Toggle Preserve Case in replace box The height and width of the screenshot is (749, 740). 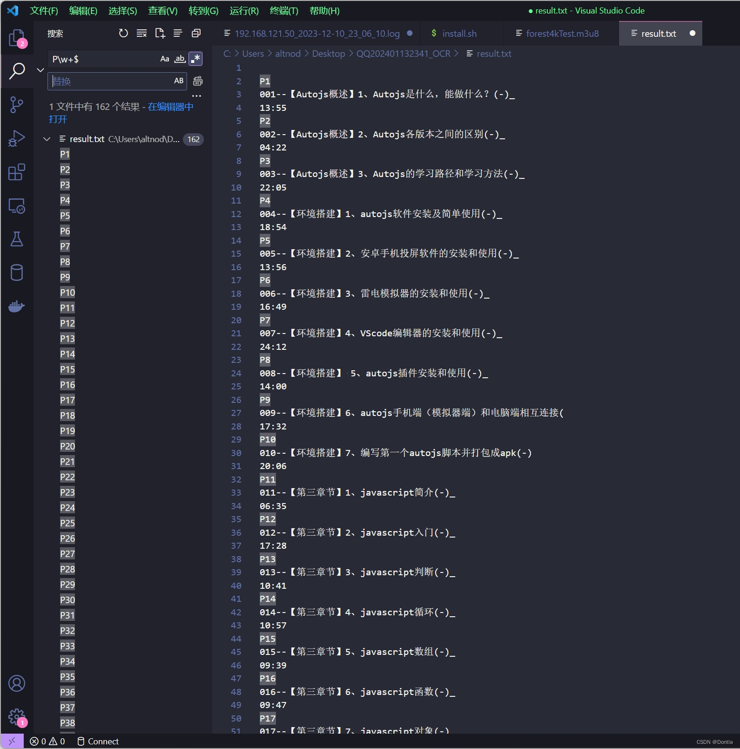(x=179, y=81)
